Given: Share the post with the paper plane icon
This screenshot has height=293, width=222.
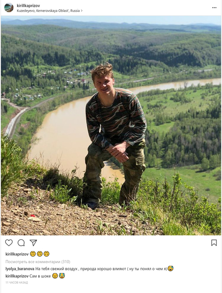Looking at the screenshot, I should pyautogui.click(x=34, y=243).
